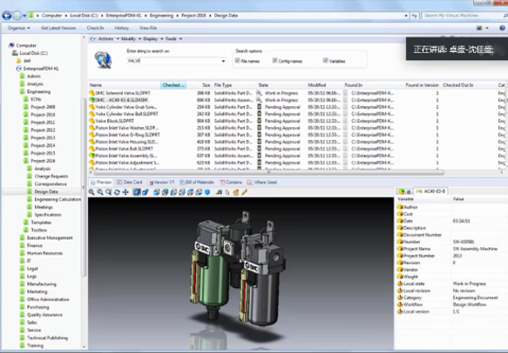The image size is (508, 353).
Task: Open the Version 1/1 tab
Action: pos(161,183)
